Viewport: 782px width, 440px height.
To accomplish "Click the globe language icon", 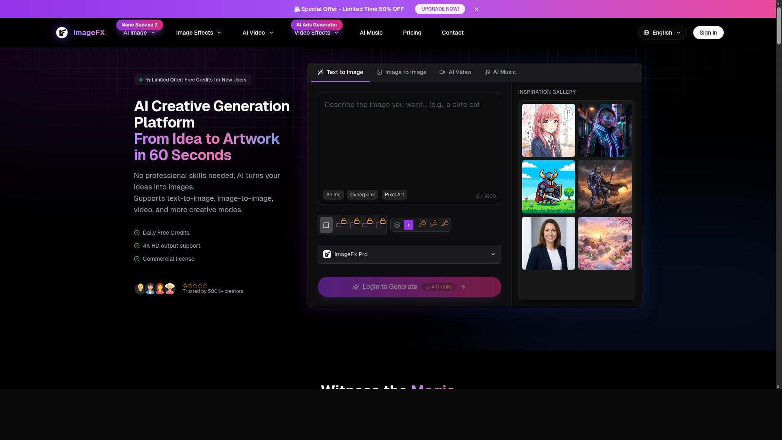I will click(x=646, y=33).
